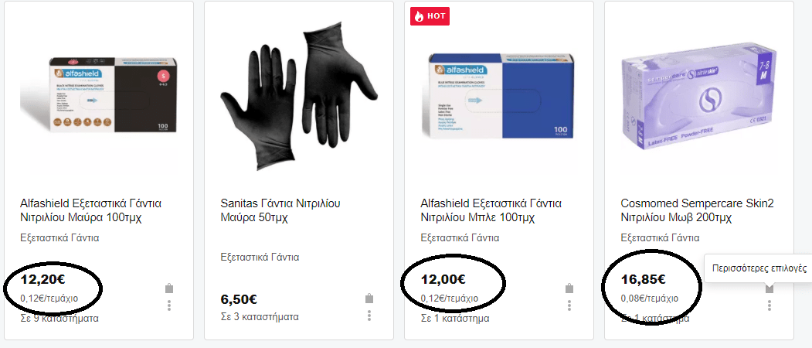Click the 6,50€ price on Sanitas card

pyautogui.click(x=239, y=299)
